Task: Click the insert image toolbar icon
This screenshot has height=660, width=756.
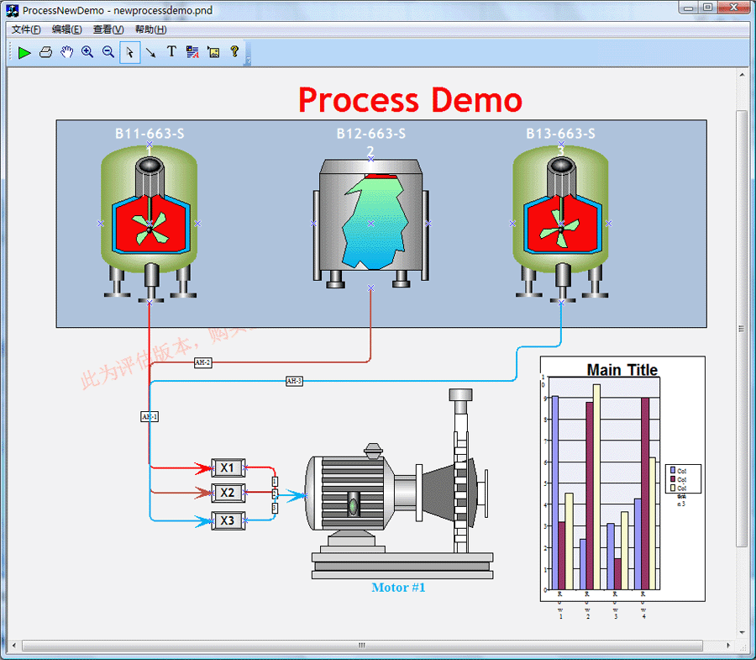Action: click(x=213, y=52)
